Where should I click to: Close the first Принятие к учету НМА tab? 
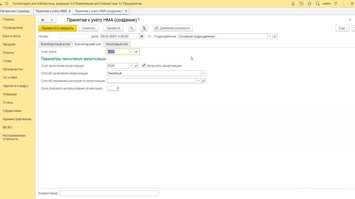[69, 11]
